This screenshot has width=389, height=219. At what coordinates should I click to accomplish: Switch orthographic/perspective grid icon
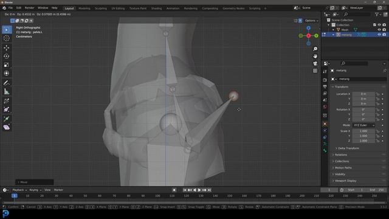point(315,71)
